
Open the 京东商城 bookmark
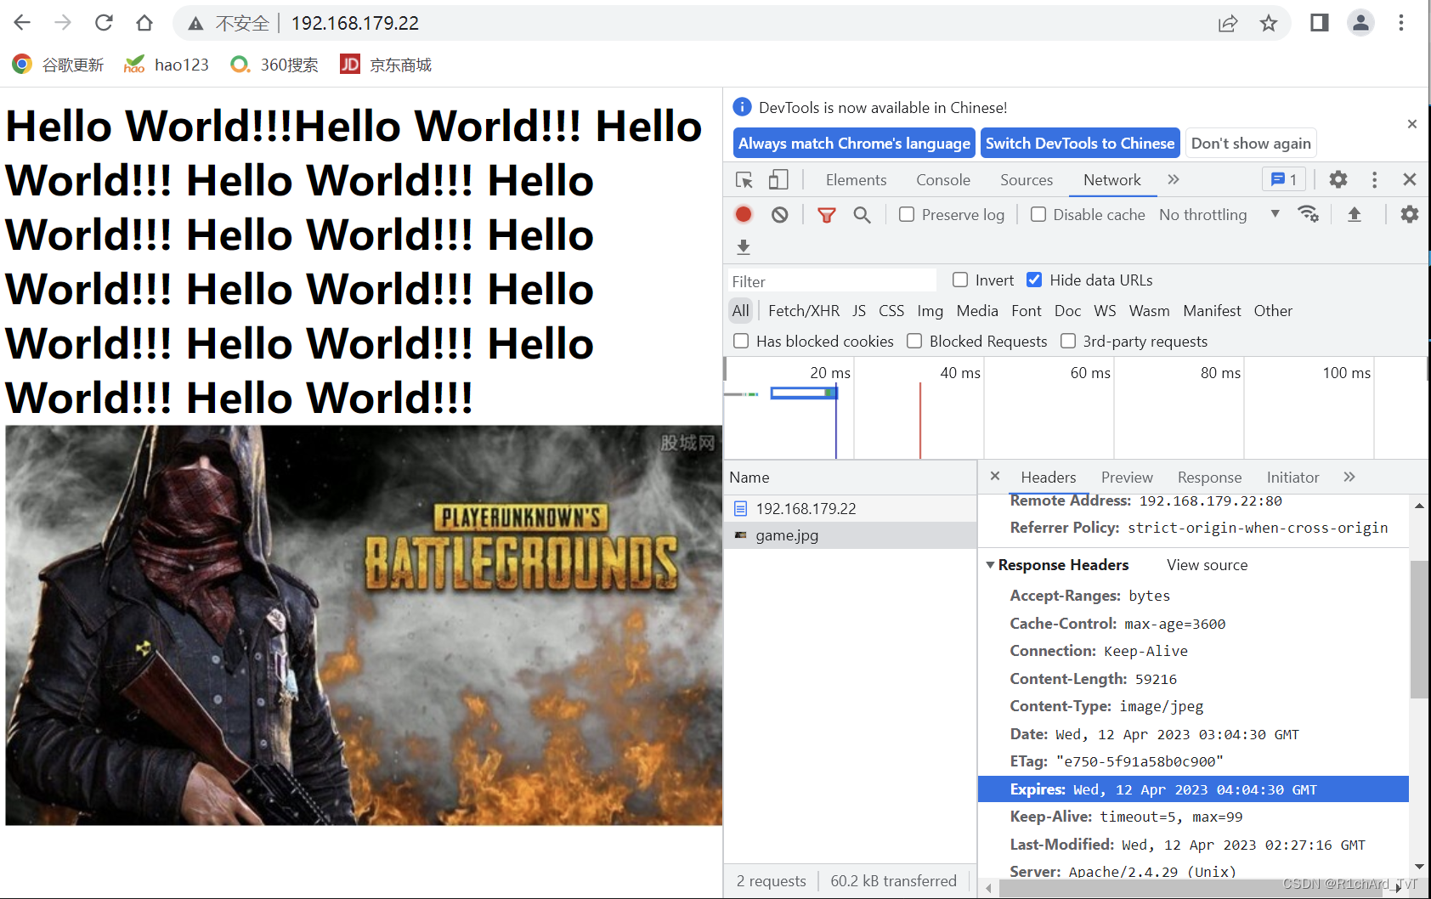coord(386,65)
